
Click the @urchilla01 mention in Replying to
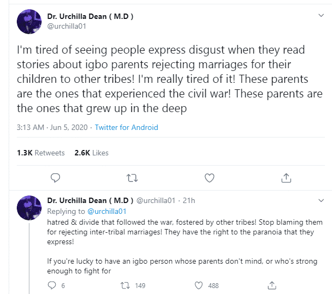tap(106, 211)
